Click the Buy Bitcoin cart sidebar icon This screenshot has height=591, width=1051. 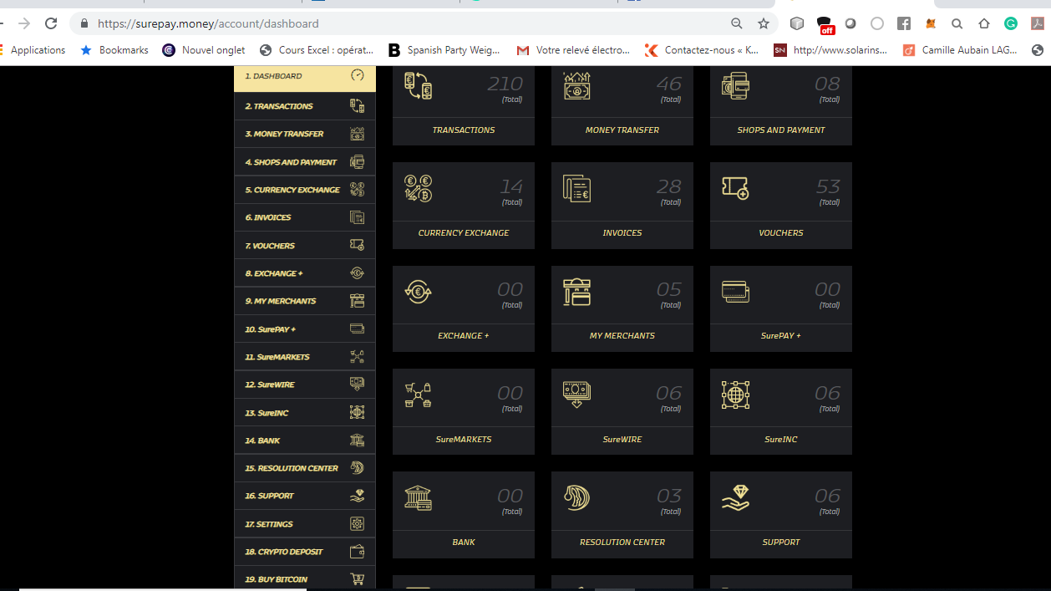pyautogui.click(x=358, y=579)
